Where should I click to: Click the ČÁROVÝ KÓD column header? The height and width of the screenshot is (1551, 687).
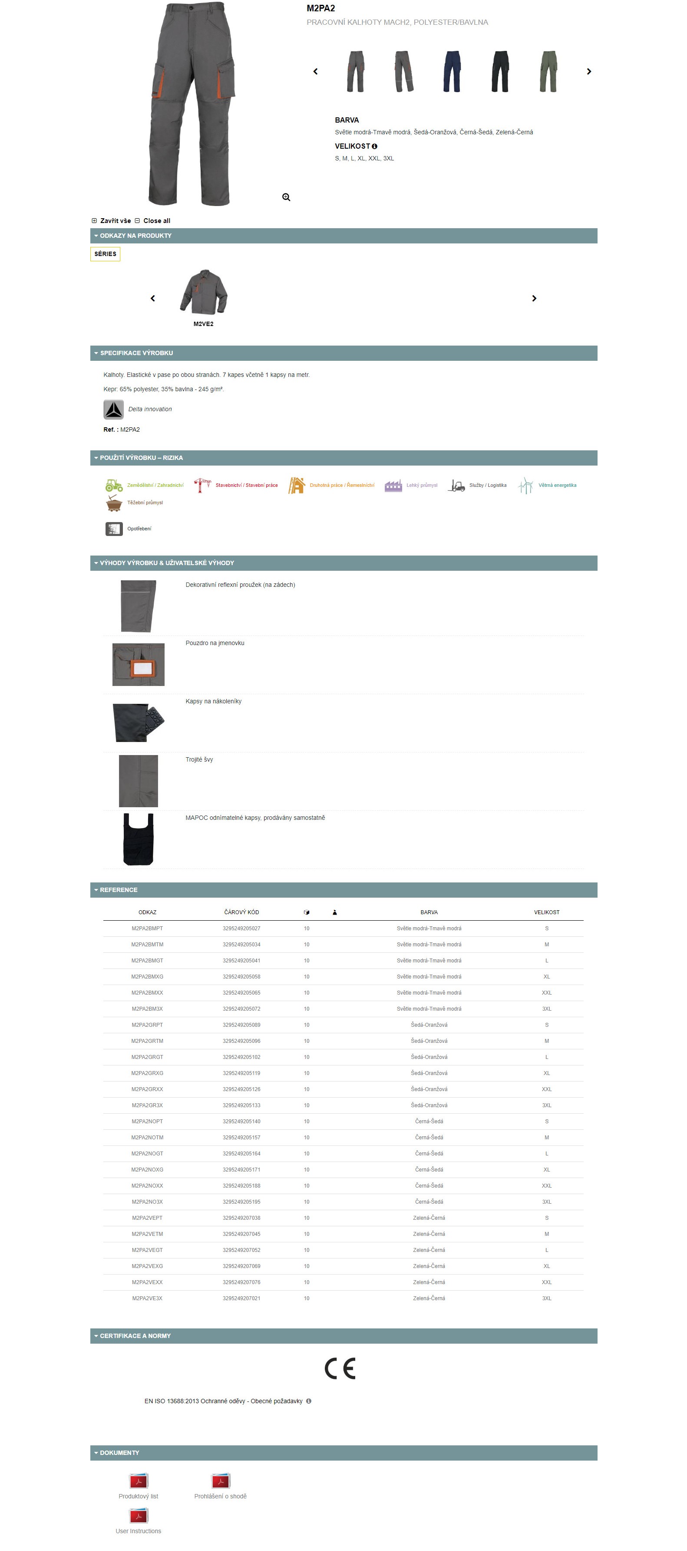[242, 912]
